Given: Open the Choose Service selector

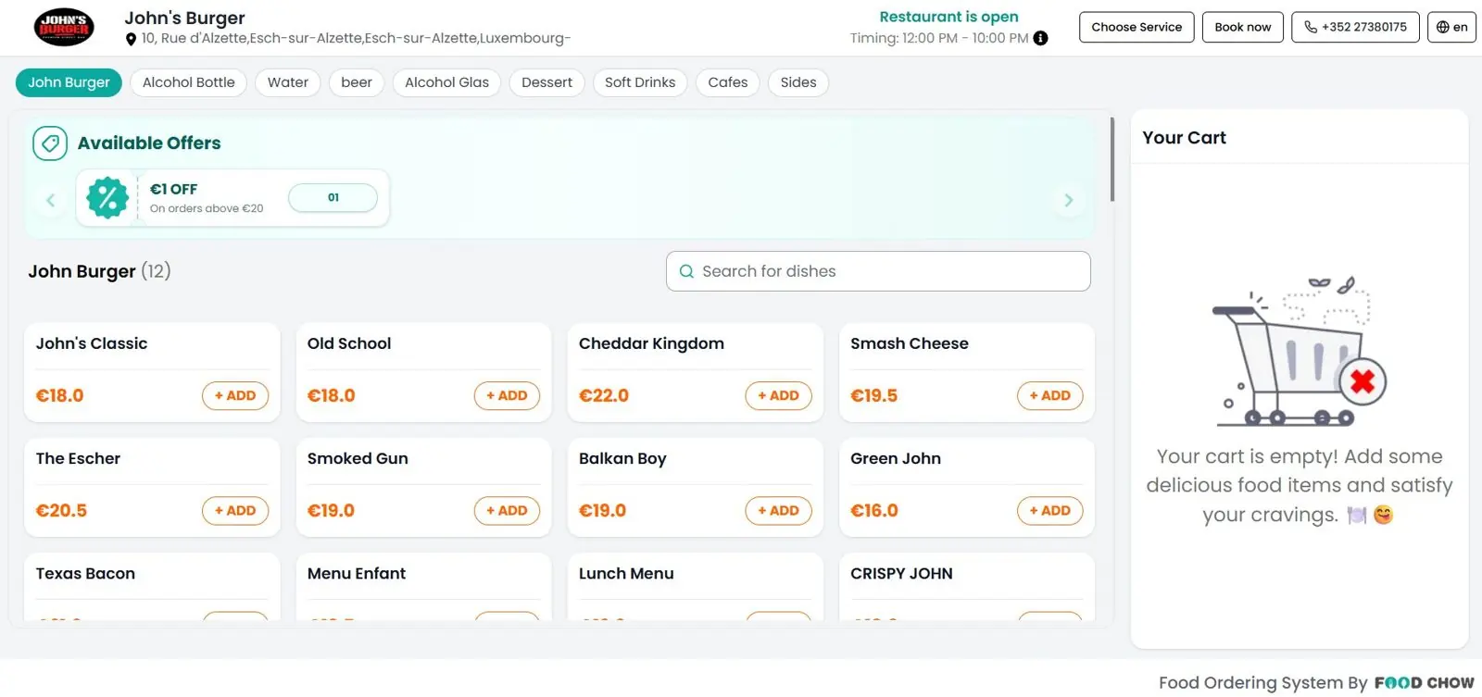Looking at the screenshot, I should click(1137, 27).
